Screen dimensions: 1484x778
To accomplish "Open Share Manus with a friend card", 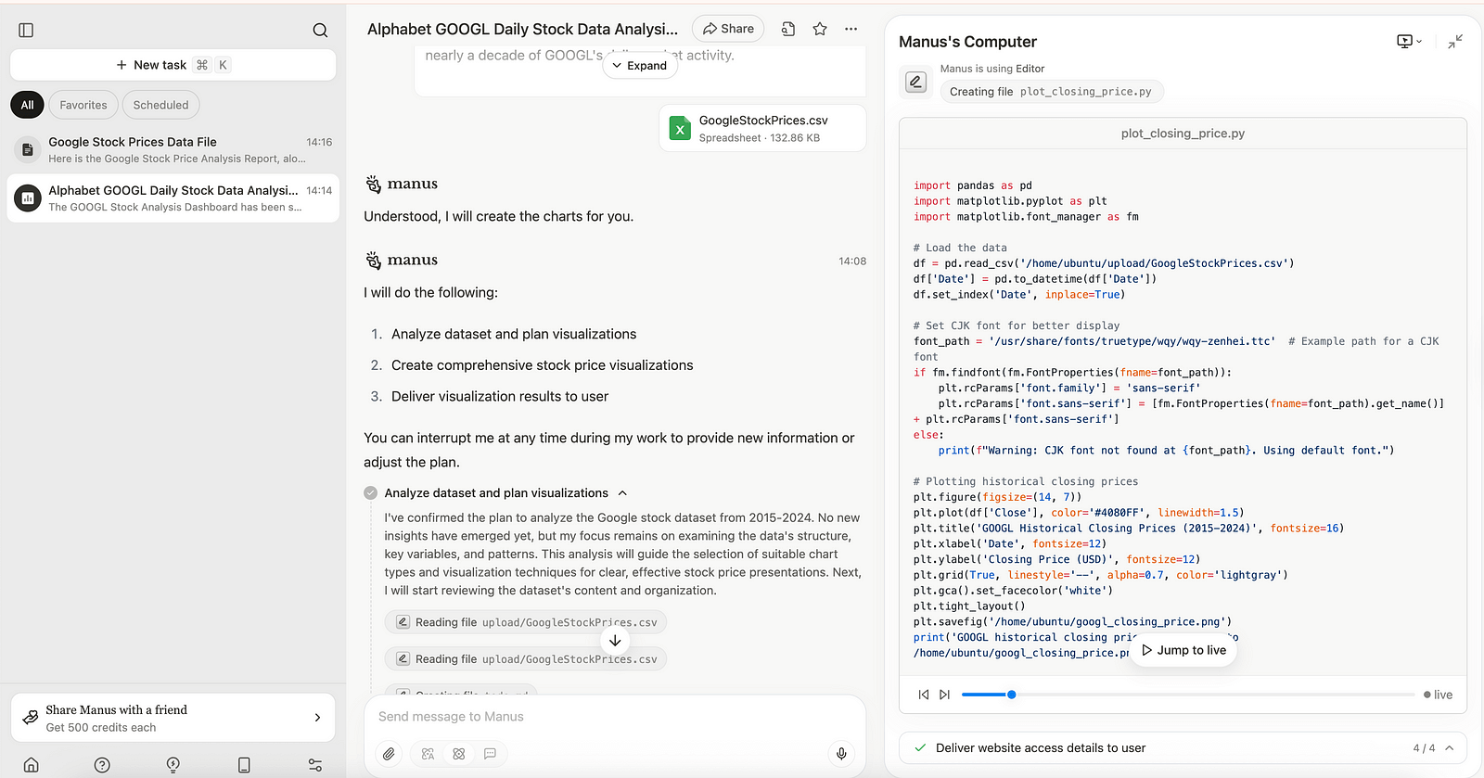I will click(173, 718).
